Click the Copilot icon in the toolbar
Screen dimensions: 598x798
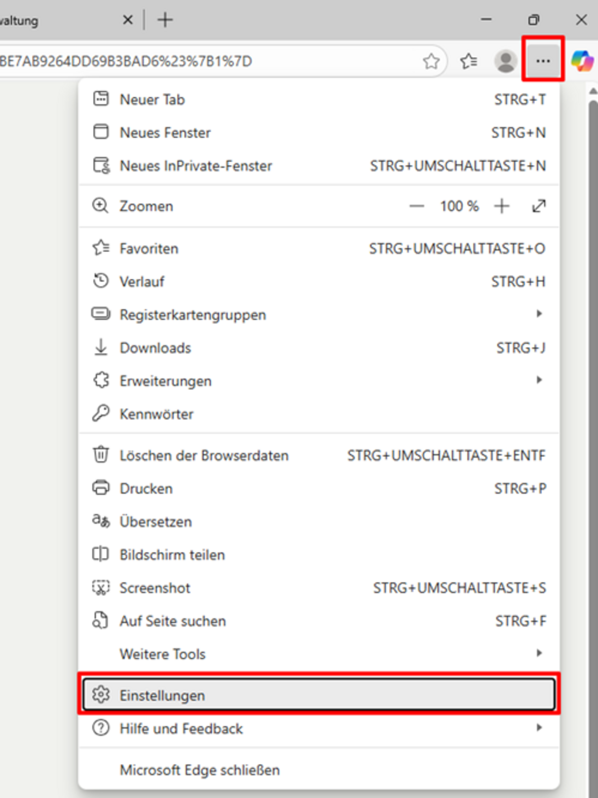[x=582, y=61]
